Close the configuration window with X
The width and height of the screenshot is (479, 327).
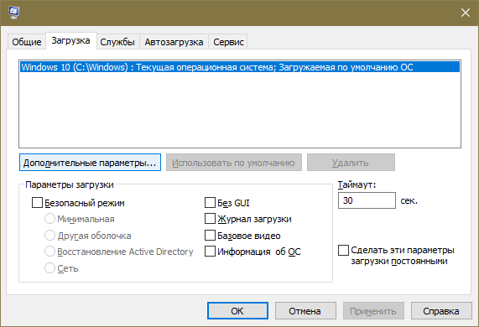click(x=466, y=13)
